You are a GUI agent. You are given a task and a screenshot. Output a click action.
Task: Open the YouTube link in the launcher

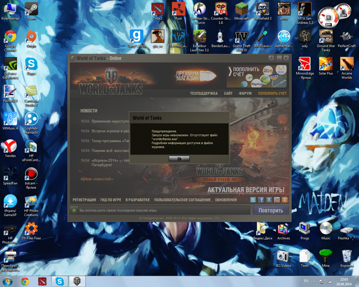[277, 200]
